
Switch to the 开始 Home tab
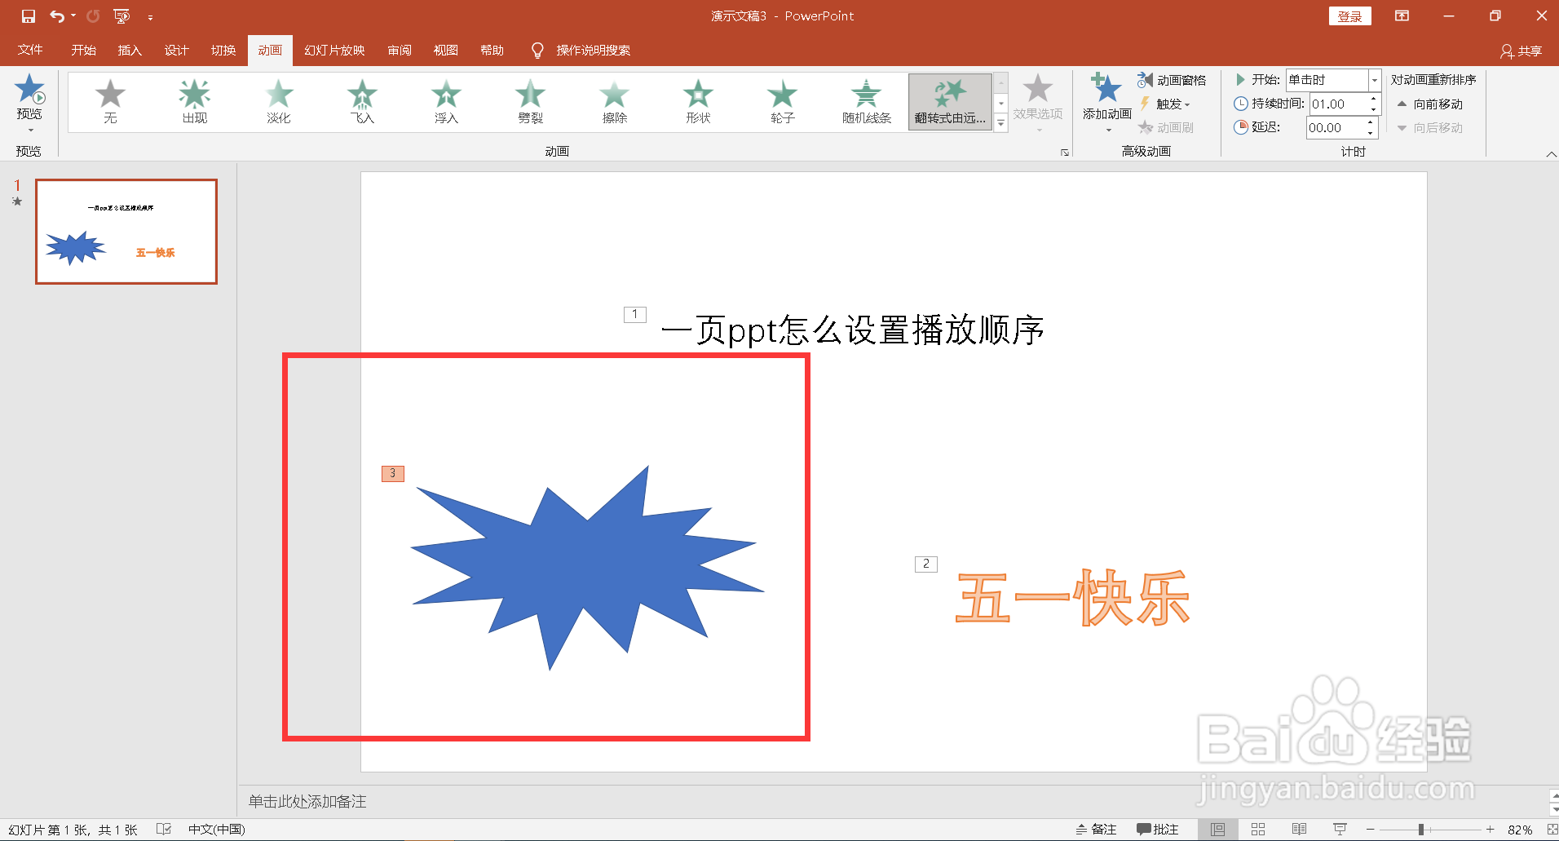click(83, 50)
